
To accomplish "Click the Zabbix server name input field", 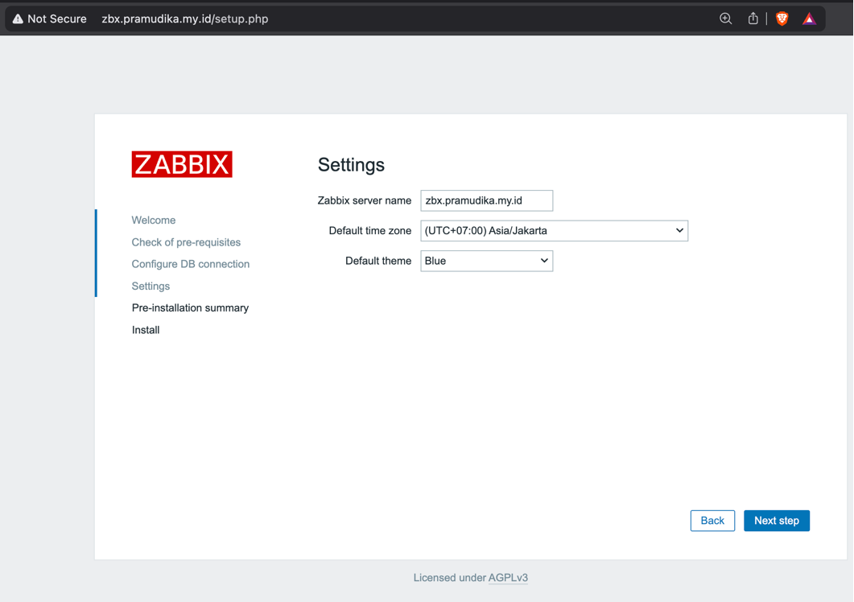I will pos(486,200).
